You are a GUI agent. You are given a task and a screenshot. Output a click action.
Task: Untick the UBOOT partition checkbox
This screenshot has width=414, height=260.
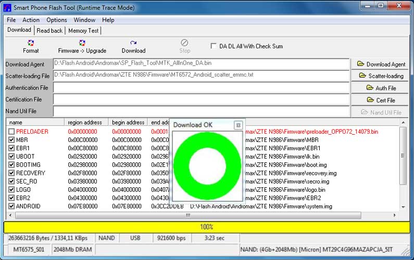click(x=11, y=157)
